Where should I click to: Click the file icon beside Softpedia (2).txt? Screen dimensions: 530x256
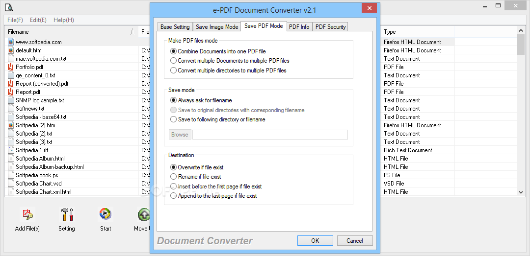coord(10,134)
